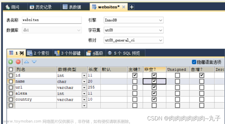This screenshot has height=124, width=225.
Task: Click the empty row's column name cell
Action: (x=36, y=106)
